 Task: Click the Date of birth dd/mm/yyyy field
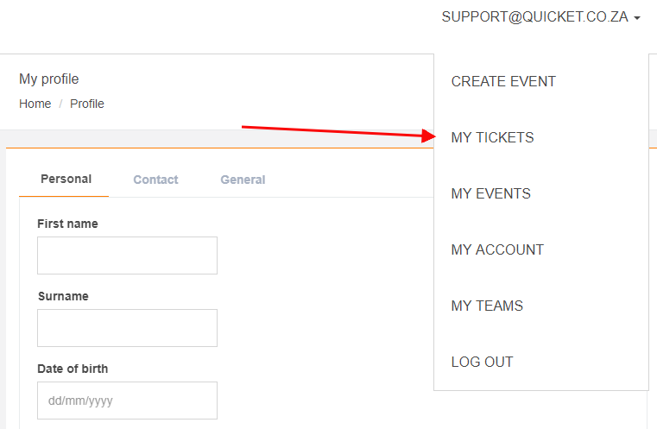(127, 401)
